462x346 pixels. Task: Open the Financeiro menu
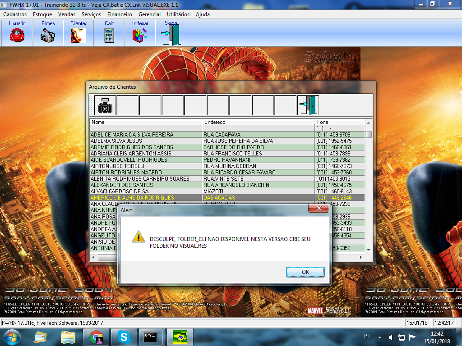point(120,14)
